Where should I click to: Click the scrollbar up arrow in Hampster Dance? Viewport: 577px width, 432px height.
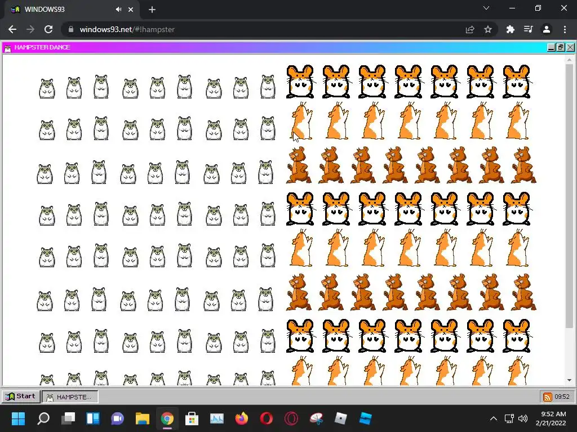[x=569, y=60]
